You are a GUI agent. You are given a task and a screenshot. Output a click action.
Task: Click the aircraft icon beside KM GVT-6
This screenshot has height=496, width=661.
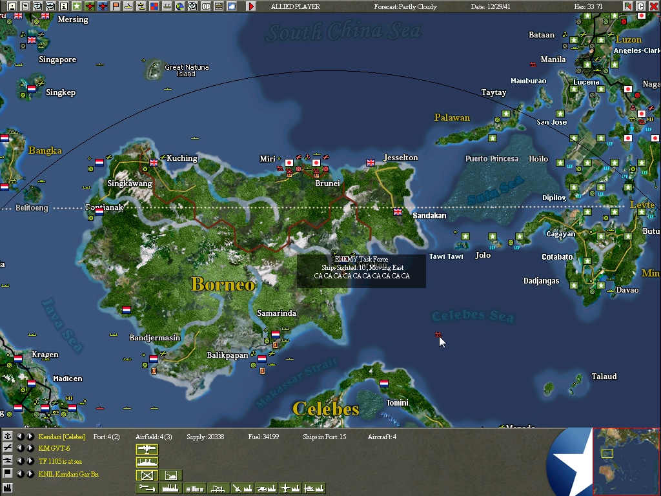tap(8, 448)
